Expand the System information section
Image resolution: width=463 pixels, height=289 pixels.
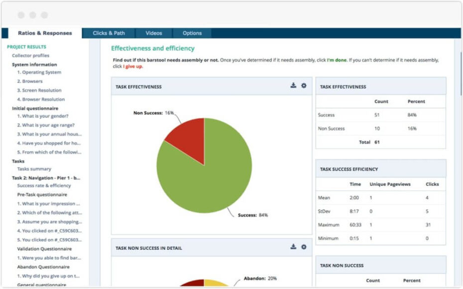(33, 64)
